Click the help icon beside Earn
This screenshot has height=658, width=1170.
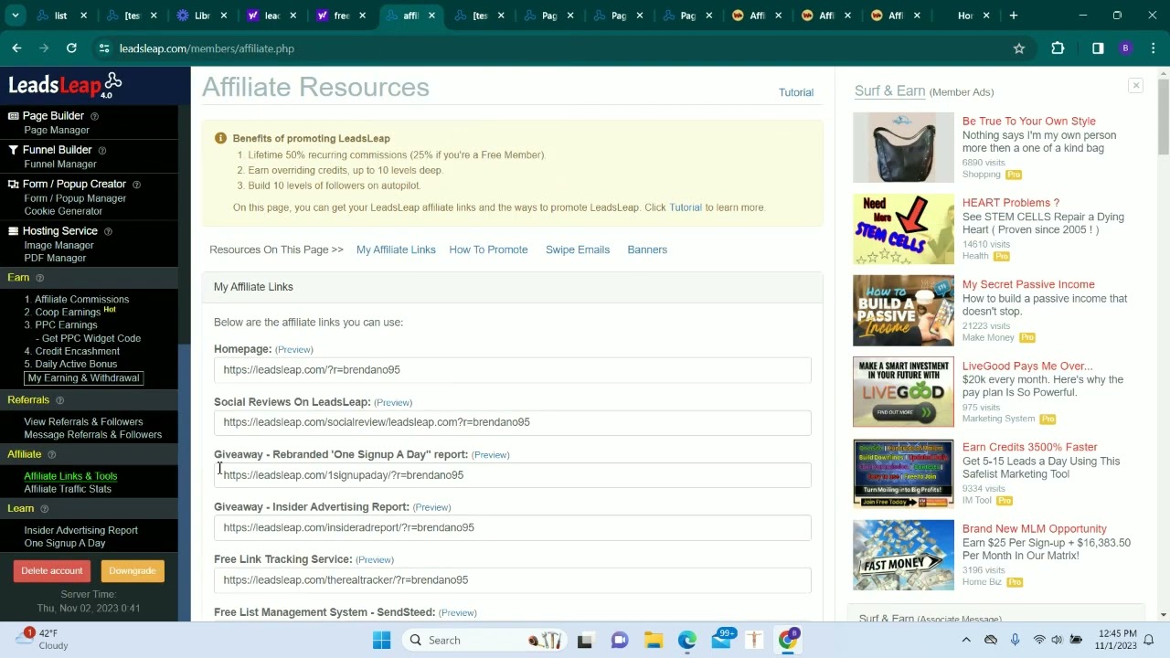[x=39, y=278]
